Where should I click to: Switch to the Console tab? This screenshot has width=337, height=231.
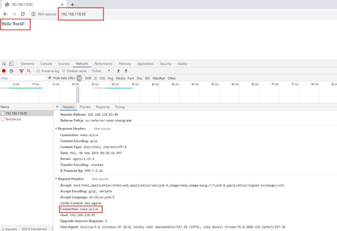(x=46, y=64)
